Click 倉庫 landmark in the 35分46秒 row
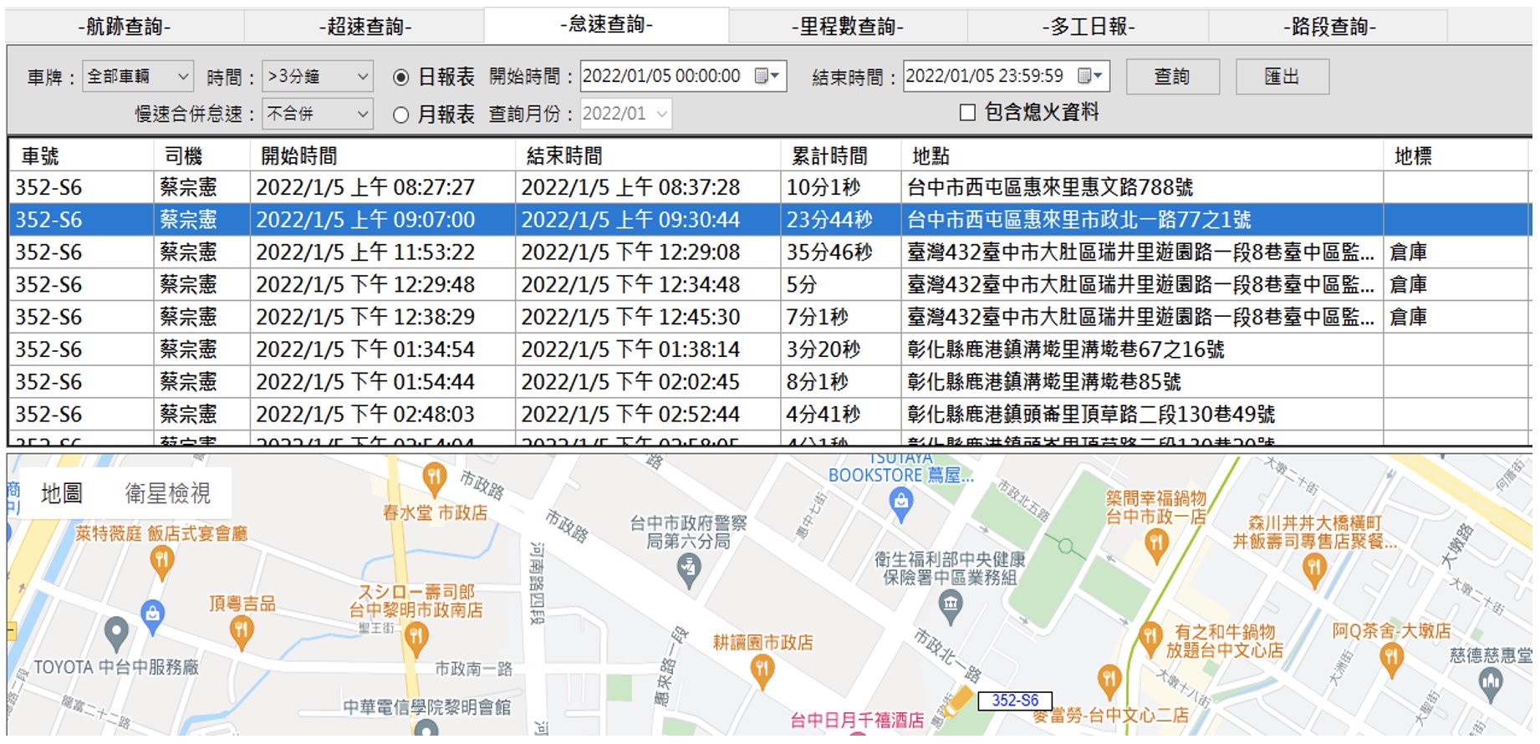 (1409, 252)
